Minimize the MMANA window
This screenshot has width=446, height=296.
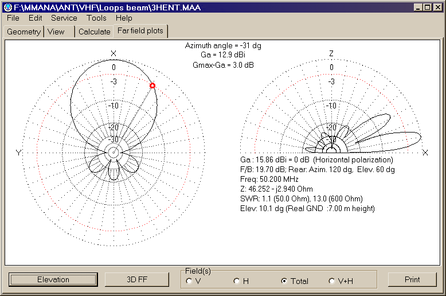(x=418, y=7)
